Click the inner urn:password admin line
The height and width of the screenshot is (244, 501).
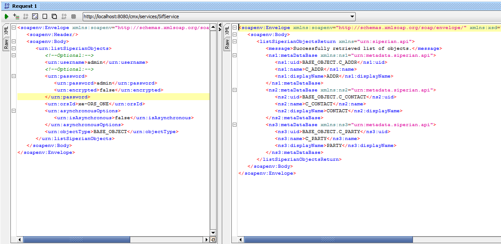click(105, 83)
